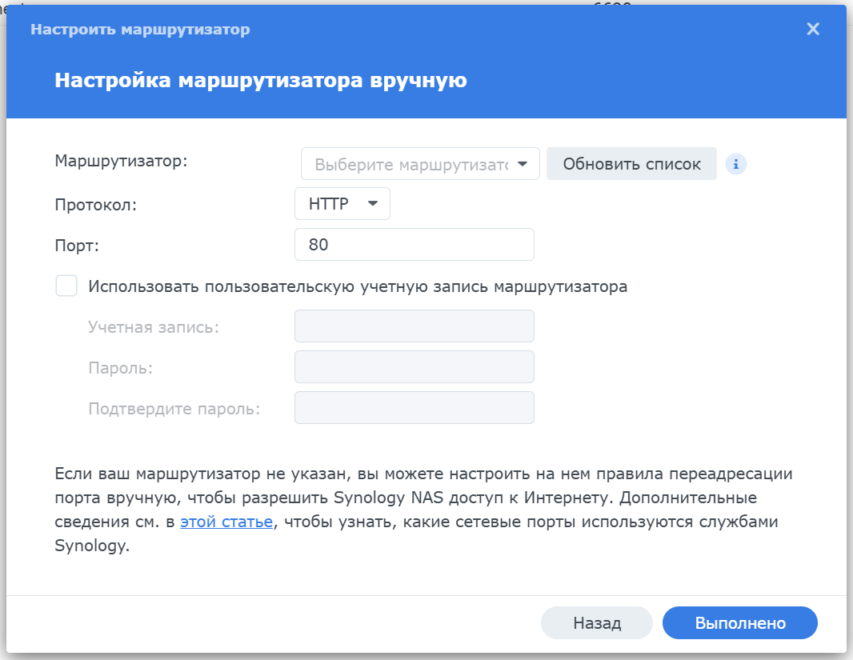Select the Подтвердите пароль input field

414,408
